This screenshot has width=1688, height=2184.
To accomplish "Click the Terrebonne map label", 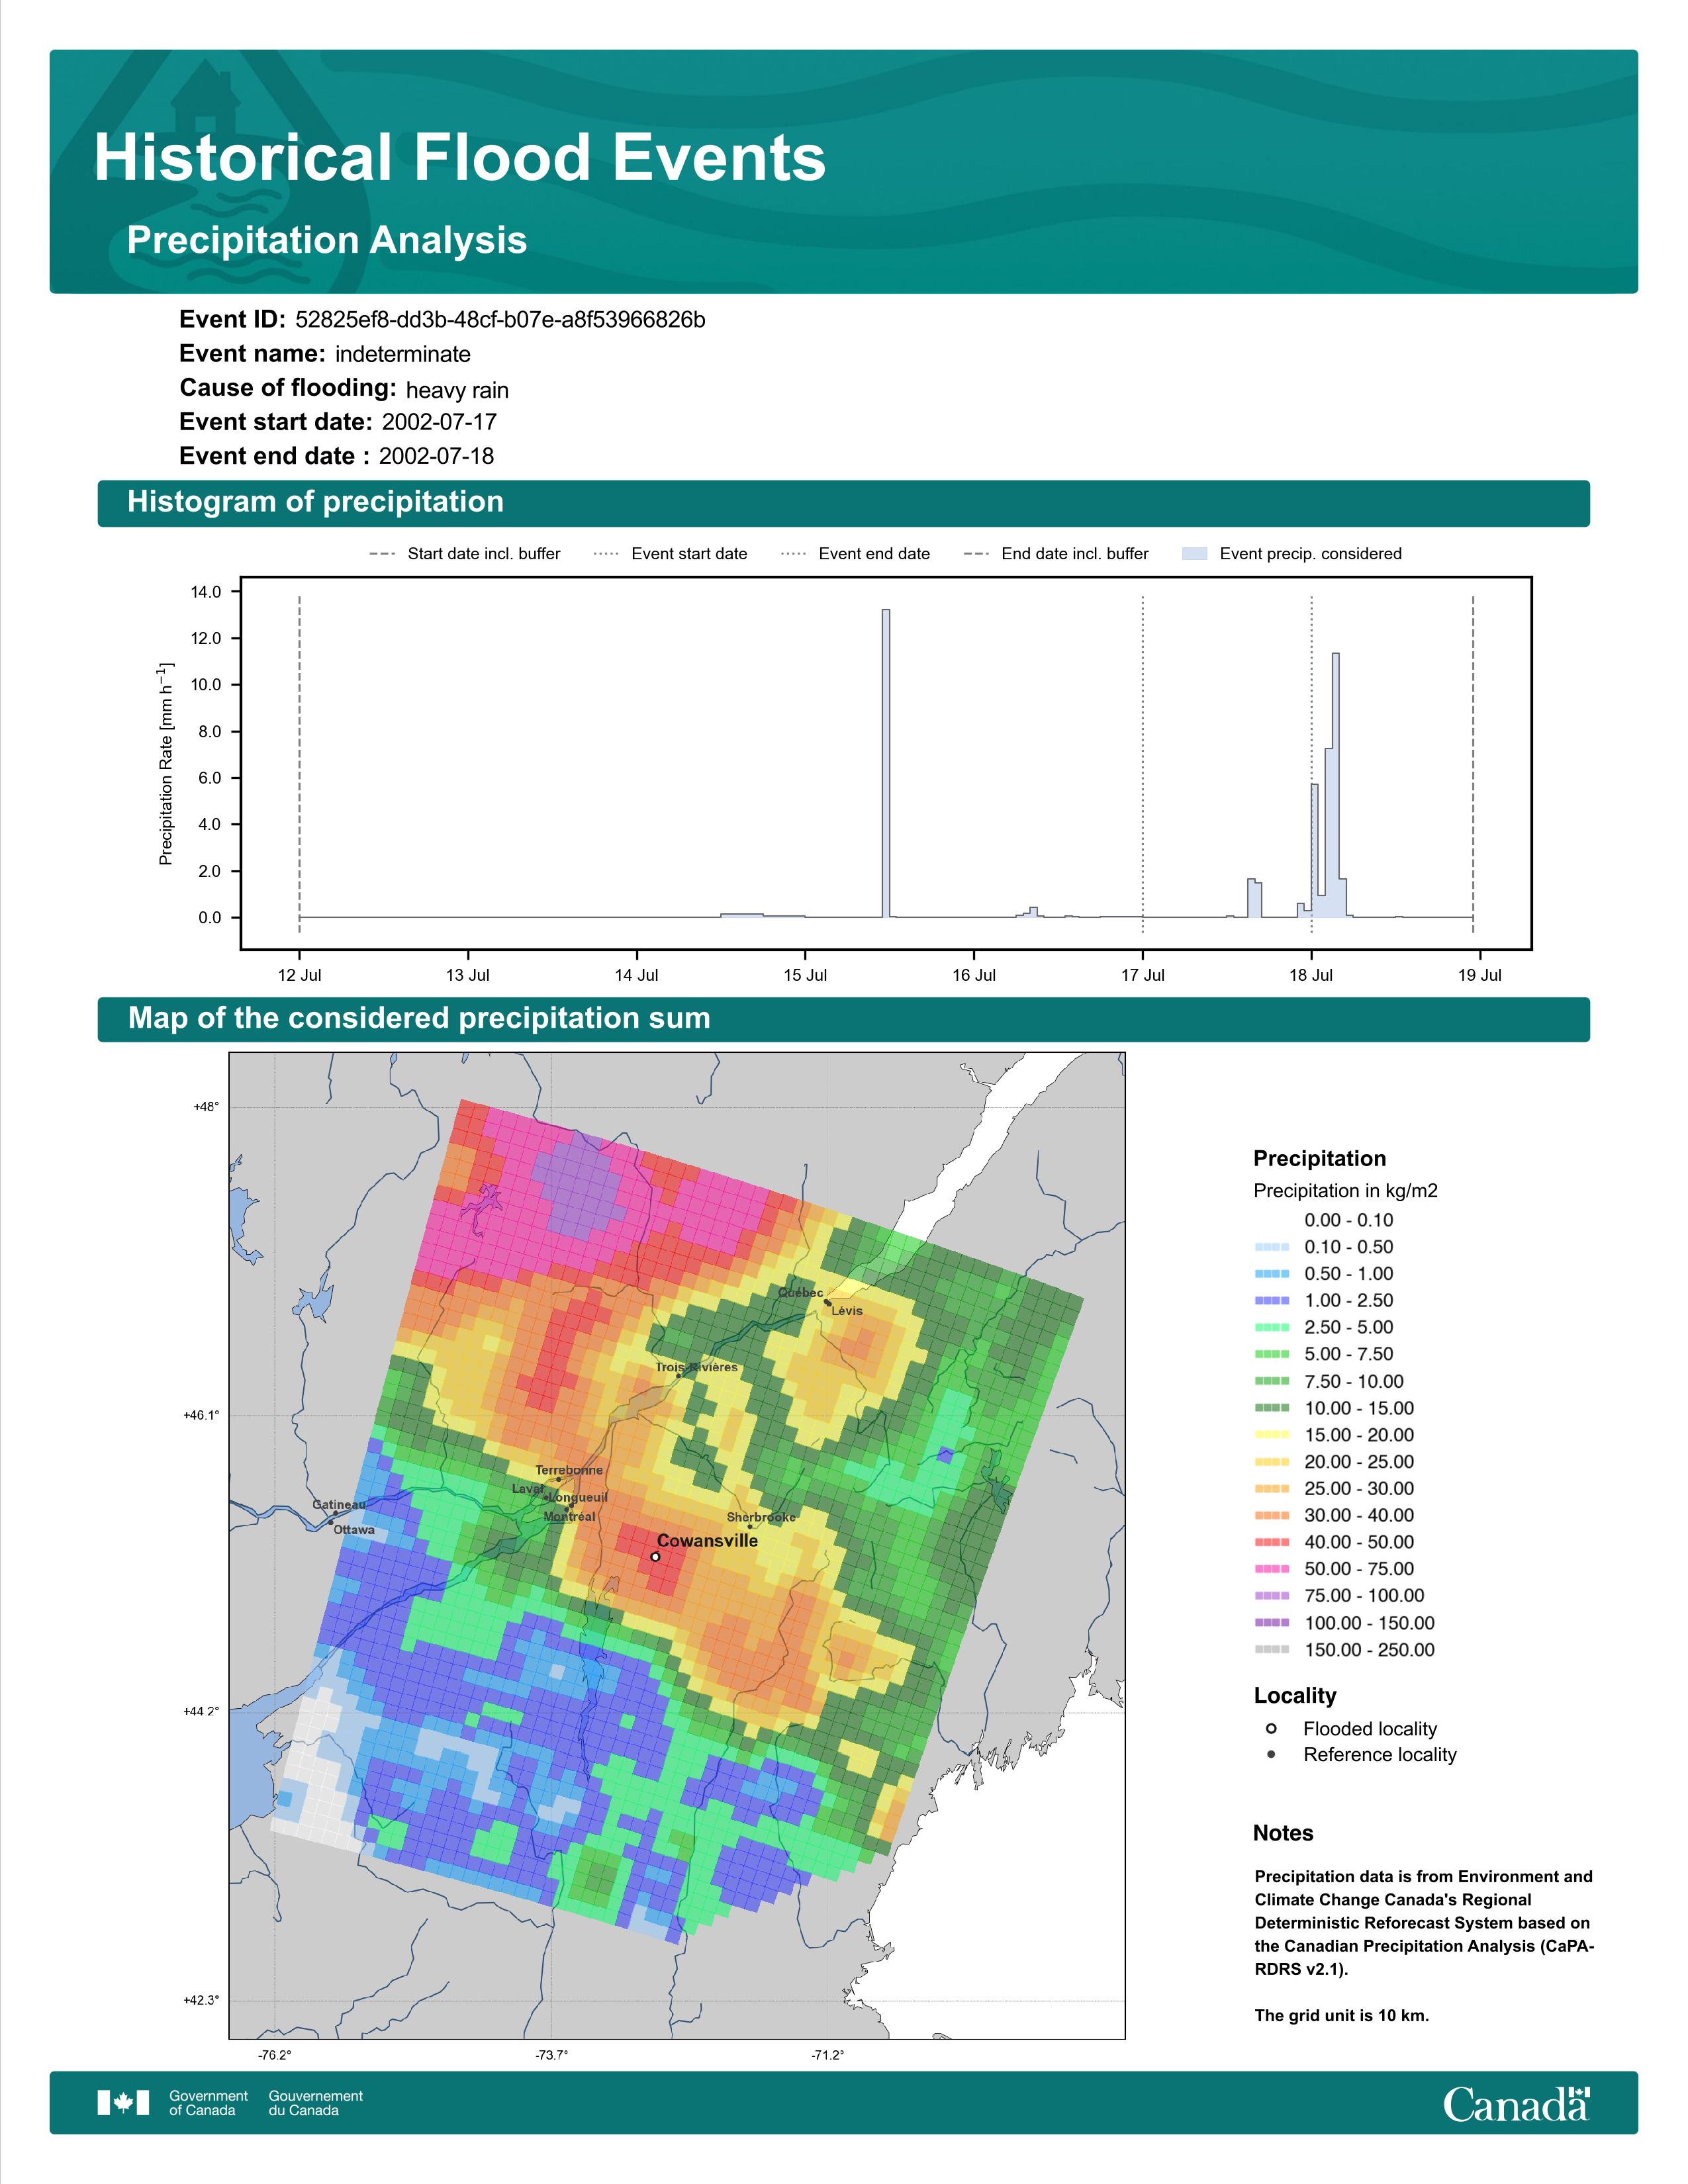I will pyautogui.click(x=569, y=1470).
